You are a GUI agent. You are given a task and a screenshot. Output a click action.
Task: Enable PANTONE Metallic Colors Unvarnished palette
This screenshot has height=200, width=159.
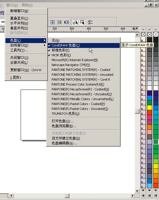point(84,99)
